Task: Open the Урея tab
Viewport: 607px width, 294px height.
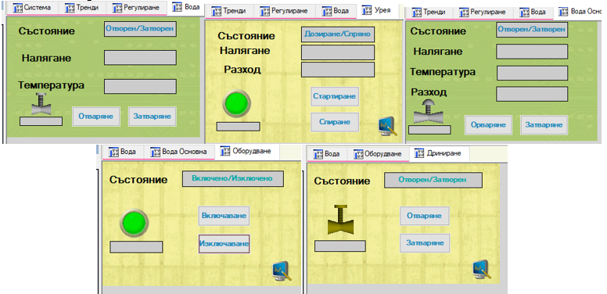Action: 377,10
